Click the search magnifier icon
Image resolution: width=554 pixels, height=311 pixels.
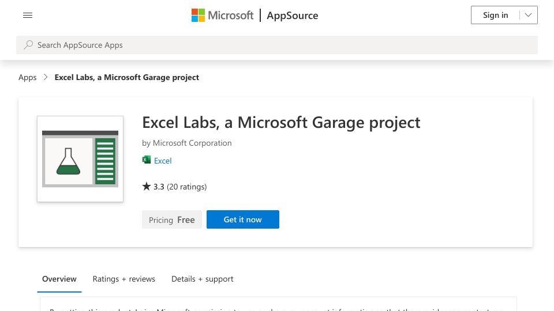coord(28,45)
